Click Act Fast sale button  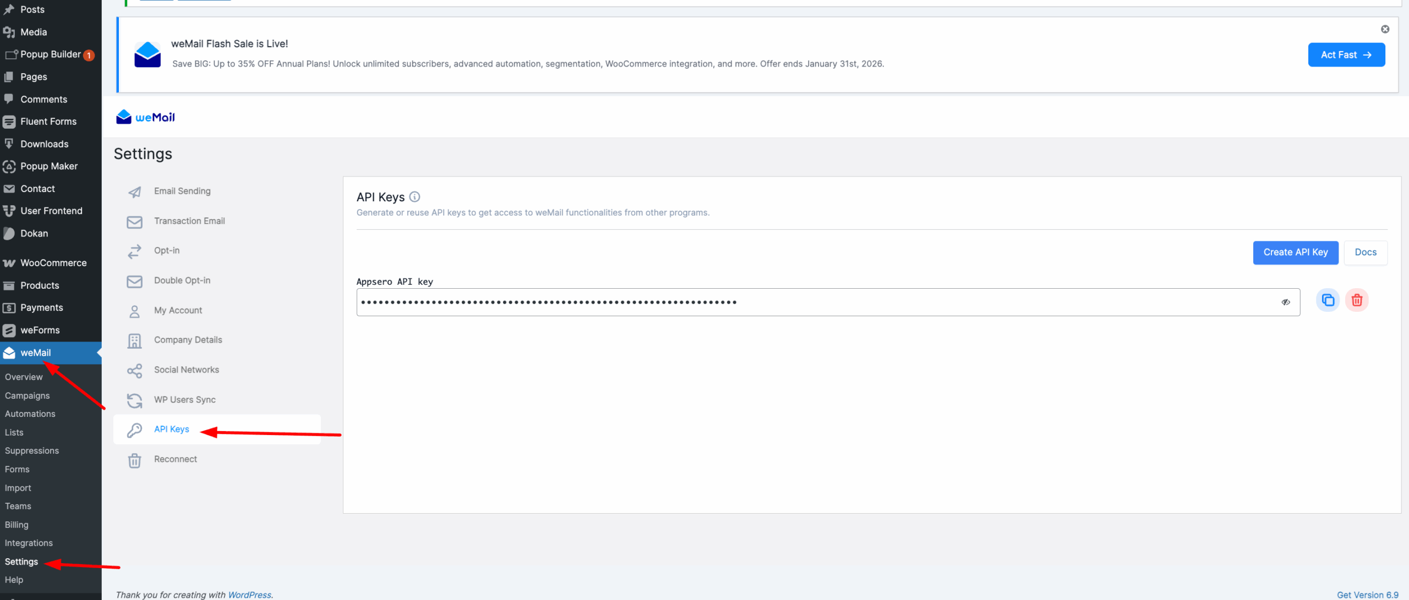coord(1346,55)
